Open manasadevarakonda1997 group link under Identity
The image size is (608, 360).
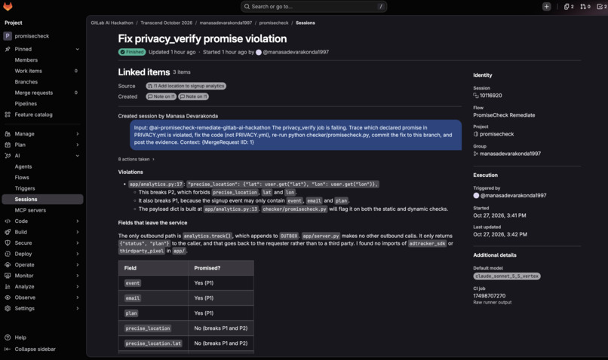click(x=510, y=154)
